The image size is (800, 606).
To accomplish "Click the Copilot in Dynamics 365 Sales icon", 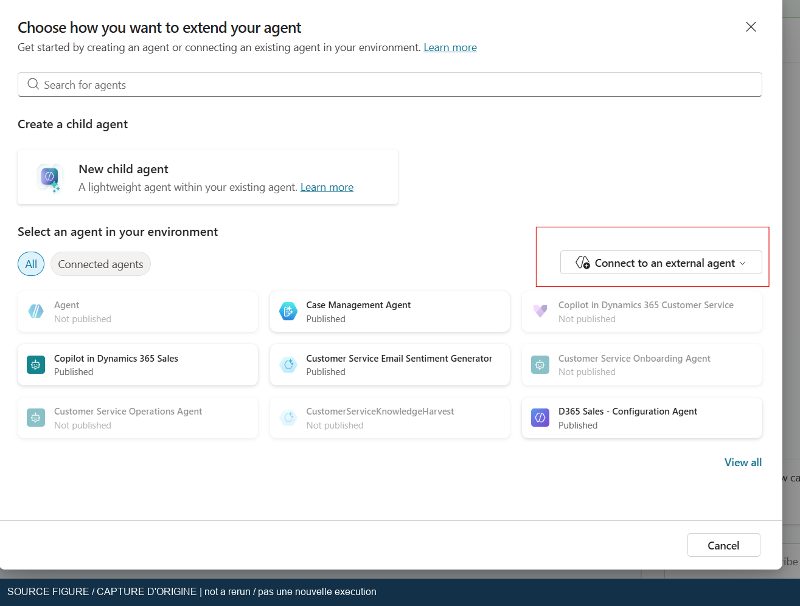I will tap(36, 365).
